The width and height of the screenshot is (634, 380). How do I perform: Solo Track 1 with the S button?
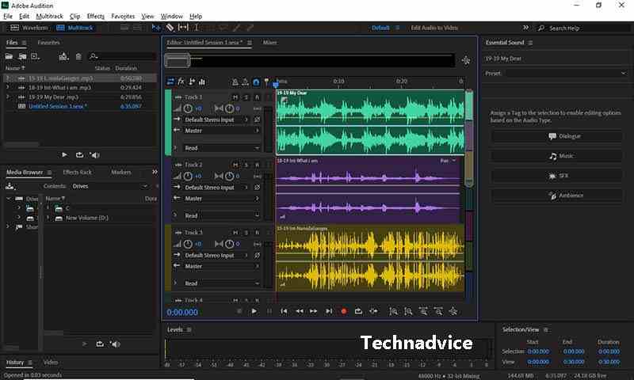[246, 97]
